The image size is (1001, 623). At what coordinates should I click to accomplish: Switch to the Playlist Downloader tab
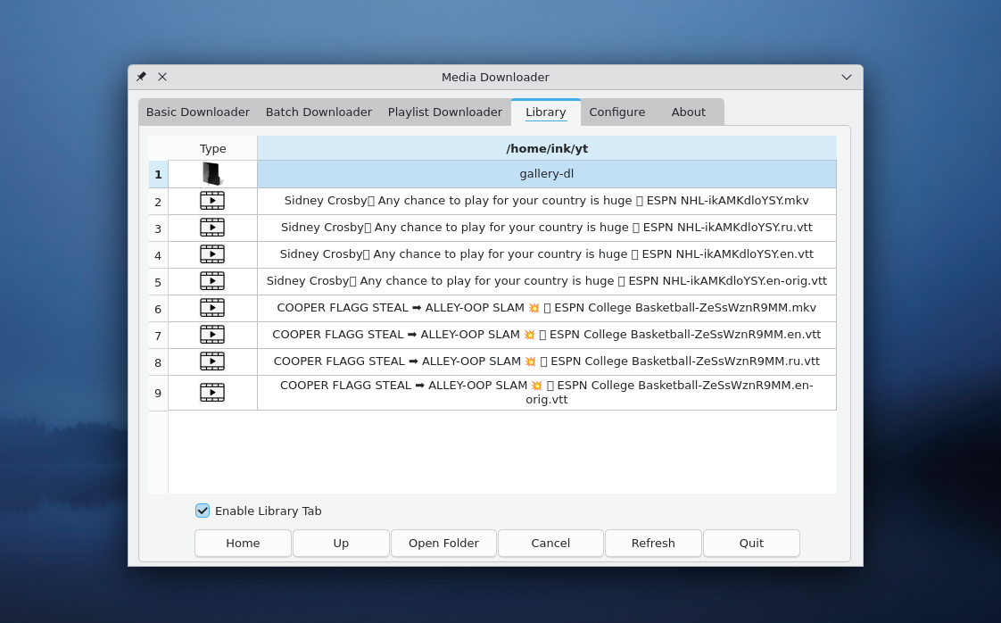[x=445, y=112]
